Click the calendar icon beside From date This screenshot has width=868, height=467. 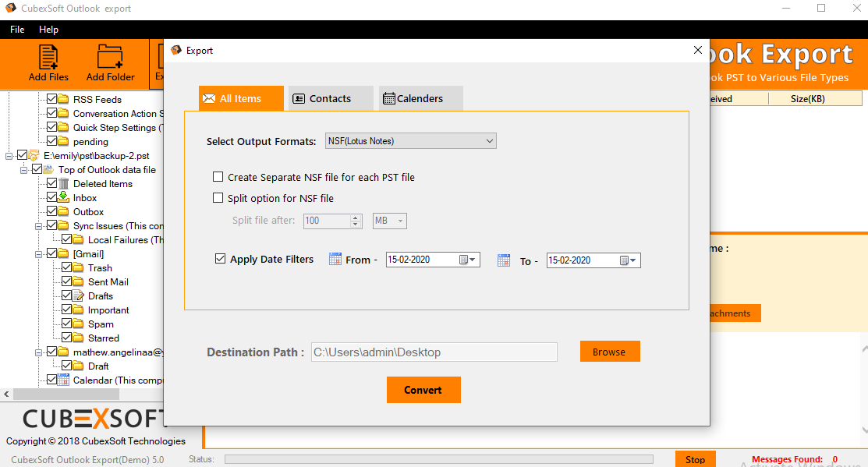tap(335, 260)
